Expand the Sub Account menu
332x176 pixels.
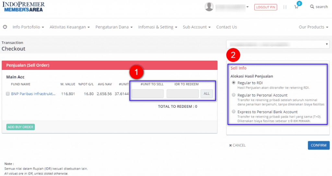[x=197, y=27]
